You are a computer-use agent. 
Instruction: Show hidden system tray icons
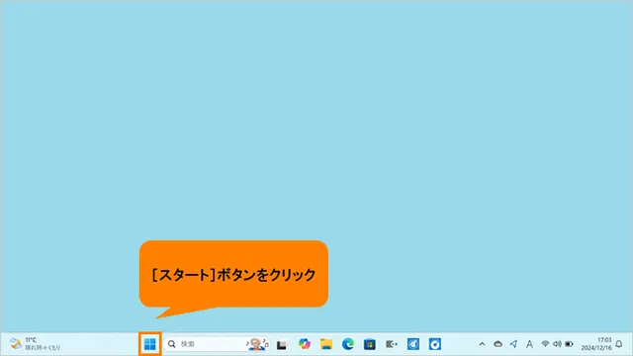pos(482,344)
